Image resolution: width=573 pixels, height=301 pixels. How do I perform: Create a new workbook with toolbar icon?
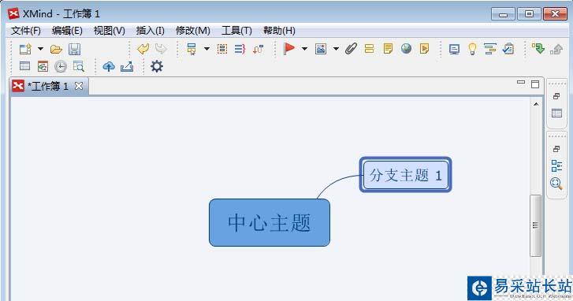pyautogui.click(x=25, y=49)
